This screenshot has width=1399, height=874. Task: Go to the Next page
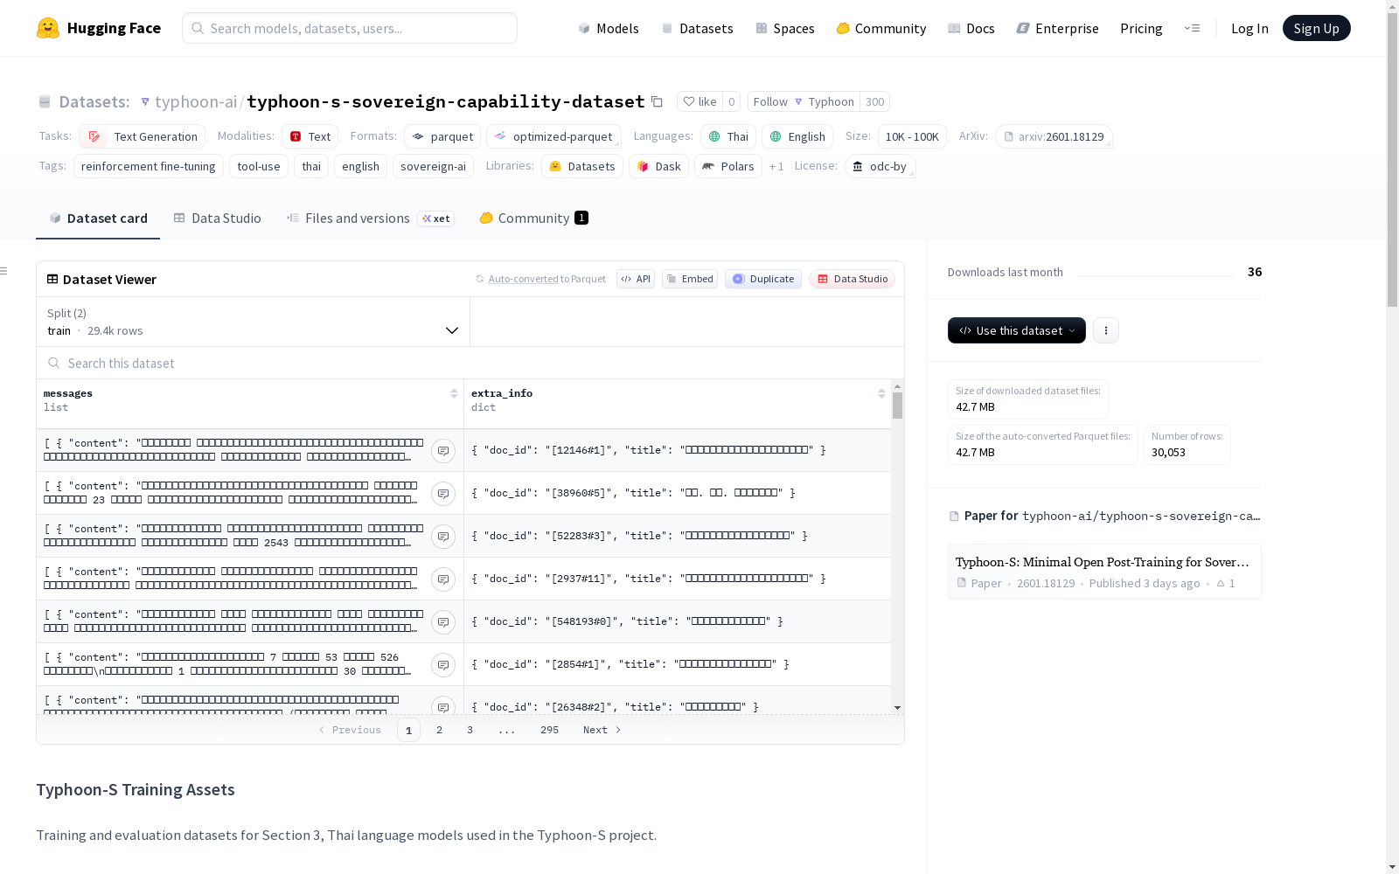(602, 730)
